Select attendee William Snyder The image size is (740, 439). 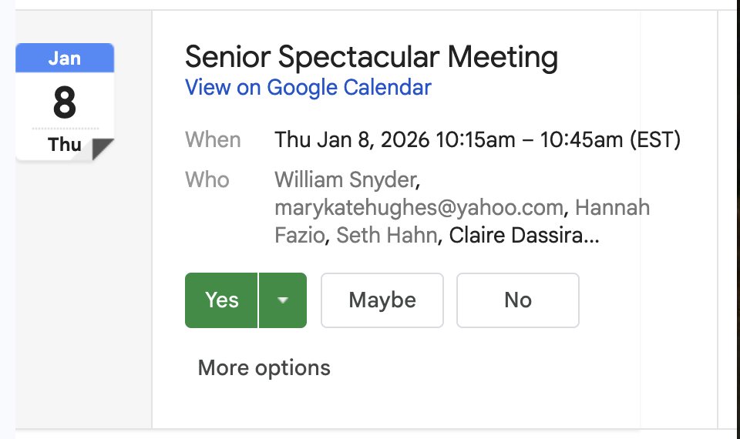347,180
